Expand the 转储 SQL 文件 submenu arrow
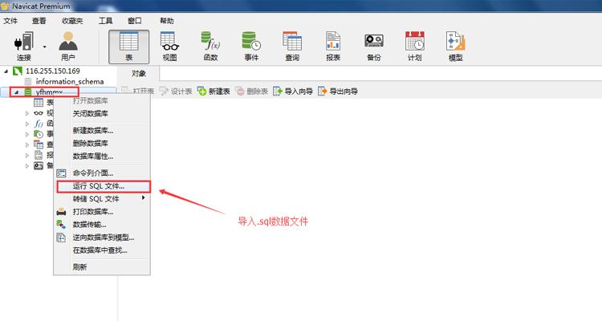This screenshot has width=602, height=321. click(x=144, y=198)
